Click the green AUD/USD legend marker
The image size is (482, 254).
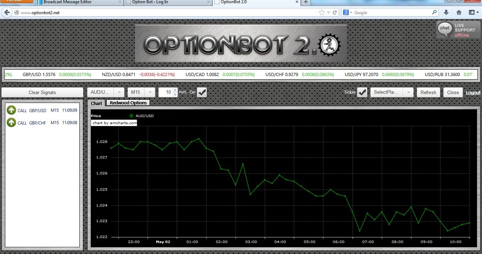(x=131, y=116)
